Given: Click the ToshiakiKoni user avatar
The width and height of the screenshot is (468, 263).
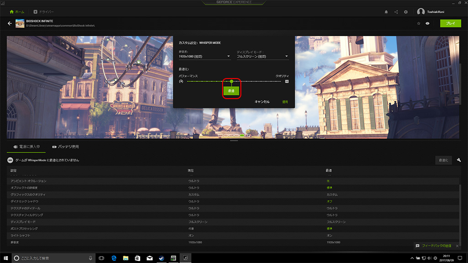Looking at the screenshot, I should tap(421, 11).
